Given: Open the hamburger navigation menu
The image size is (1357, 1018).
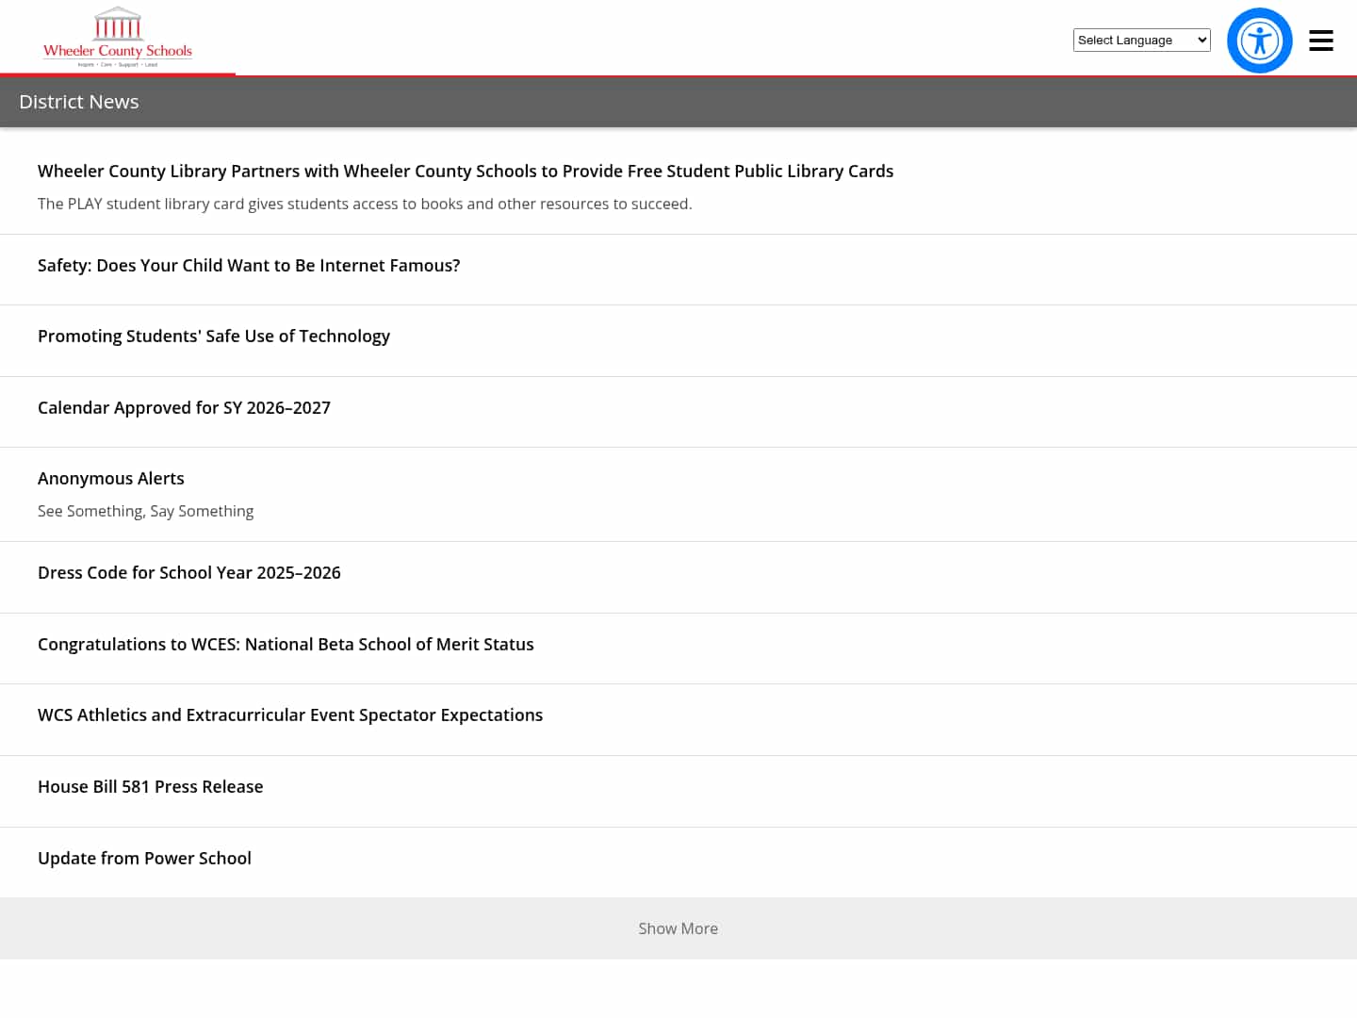Looking at the screenshot, I should (x=1321, y=41).
